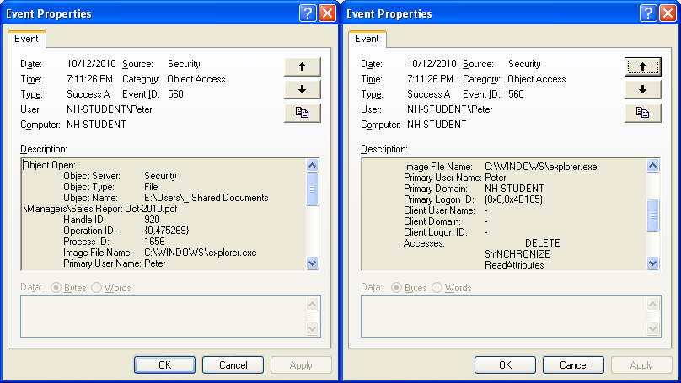Open help via question mark in right dialog
This screenshot has width=681, height=383.
click(x=648, y=13)
